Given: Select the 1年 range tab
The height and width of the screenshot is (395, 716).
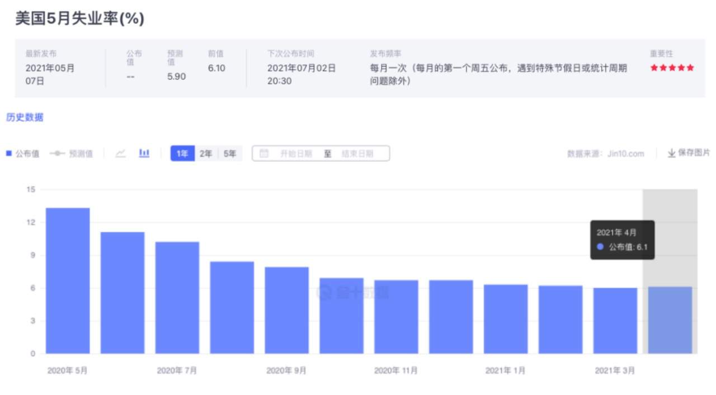Looking at the screenshot, I should (182, 153).
